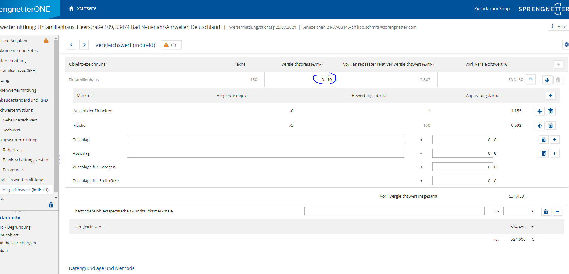The height and width of the screenshot is (274, 569).
Task: Go to previous section with left chevron
Action: click(x=72, y=45)
